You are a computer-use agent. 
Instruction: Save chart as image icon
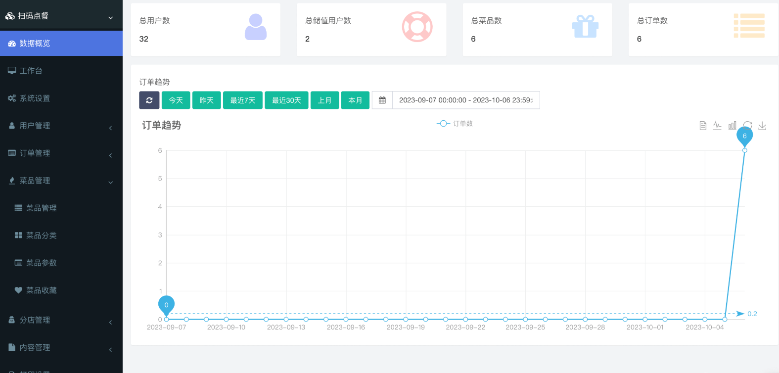pyautogui.click(x=762, y=126)
